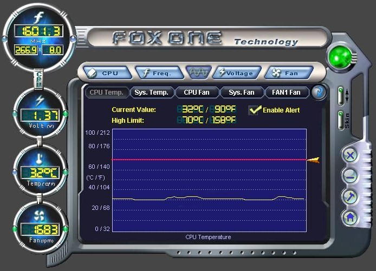The image size is (376, 271).
Task: Click the vertical CPU label connector
Action: pyautogui.click(x=38, y=80)
